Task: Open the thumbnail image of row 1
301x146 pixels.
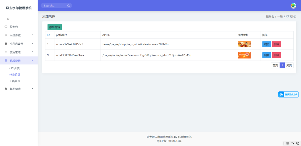Action: [x=244, y=44]
